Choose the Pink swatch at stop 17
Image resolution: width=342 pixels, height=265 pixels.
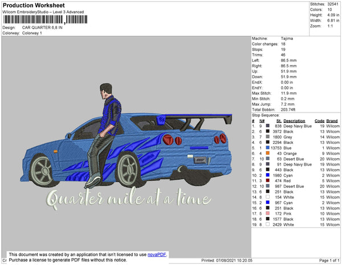pyautogui.click(x=268, y=213)
